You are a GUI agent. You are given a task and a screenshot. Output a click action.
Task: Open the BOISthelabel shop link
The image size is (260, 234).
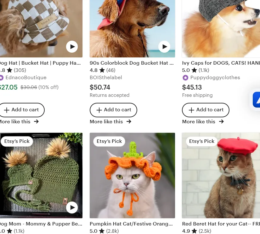(106, 78)
